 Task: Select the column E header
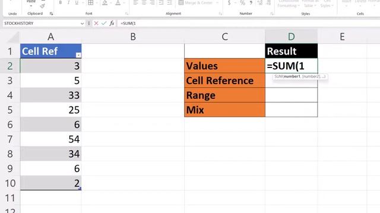[342, 37]
